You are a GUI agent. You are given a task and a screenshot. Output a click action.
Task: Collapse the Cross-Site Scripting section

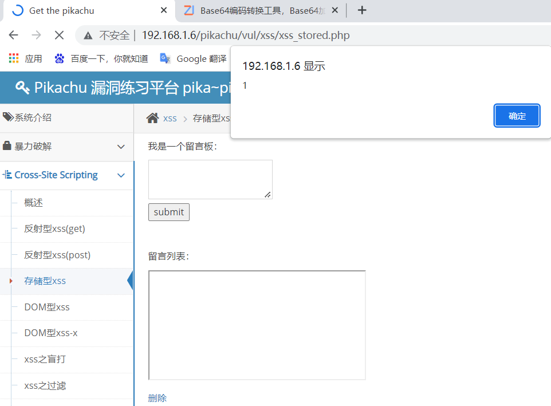click(x=121, y=175)
